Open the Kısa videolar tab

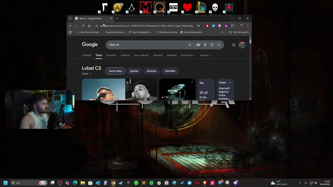point(142,55)
